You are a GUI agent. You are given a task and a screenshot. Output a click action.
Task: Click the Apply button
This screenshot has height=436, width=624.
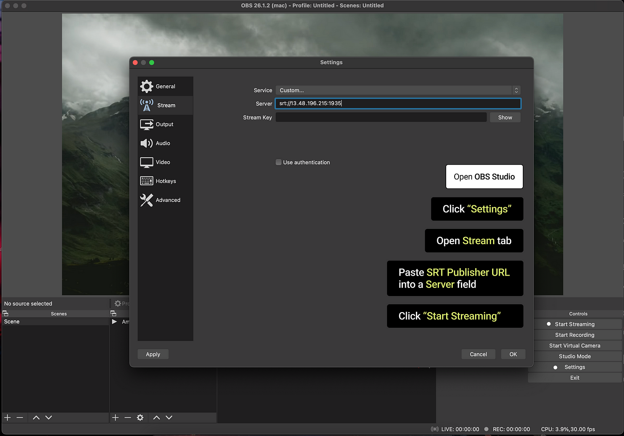click(153, 354)
